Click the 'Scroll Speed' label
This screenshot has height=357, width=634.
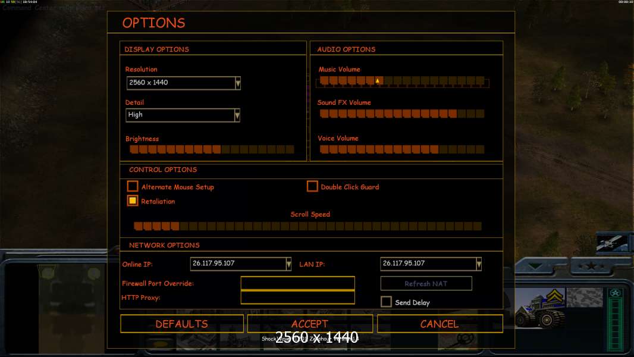point(310,215)
